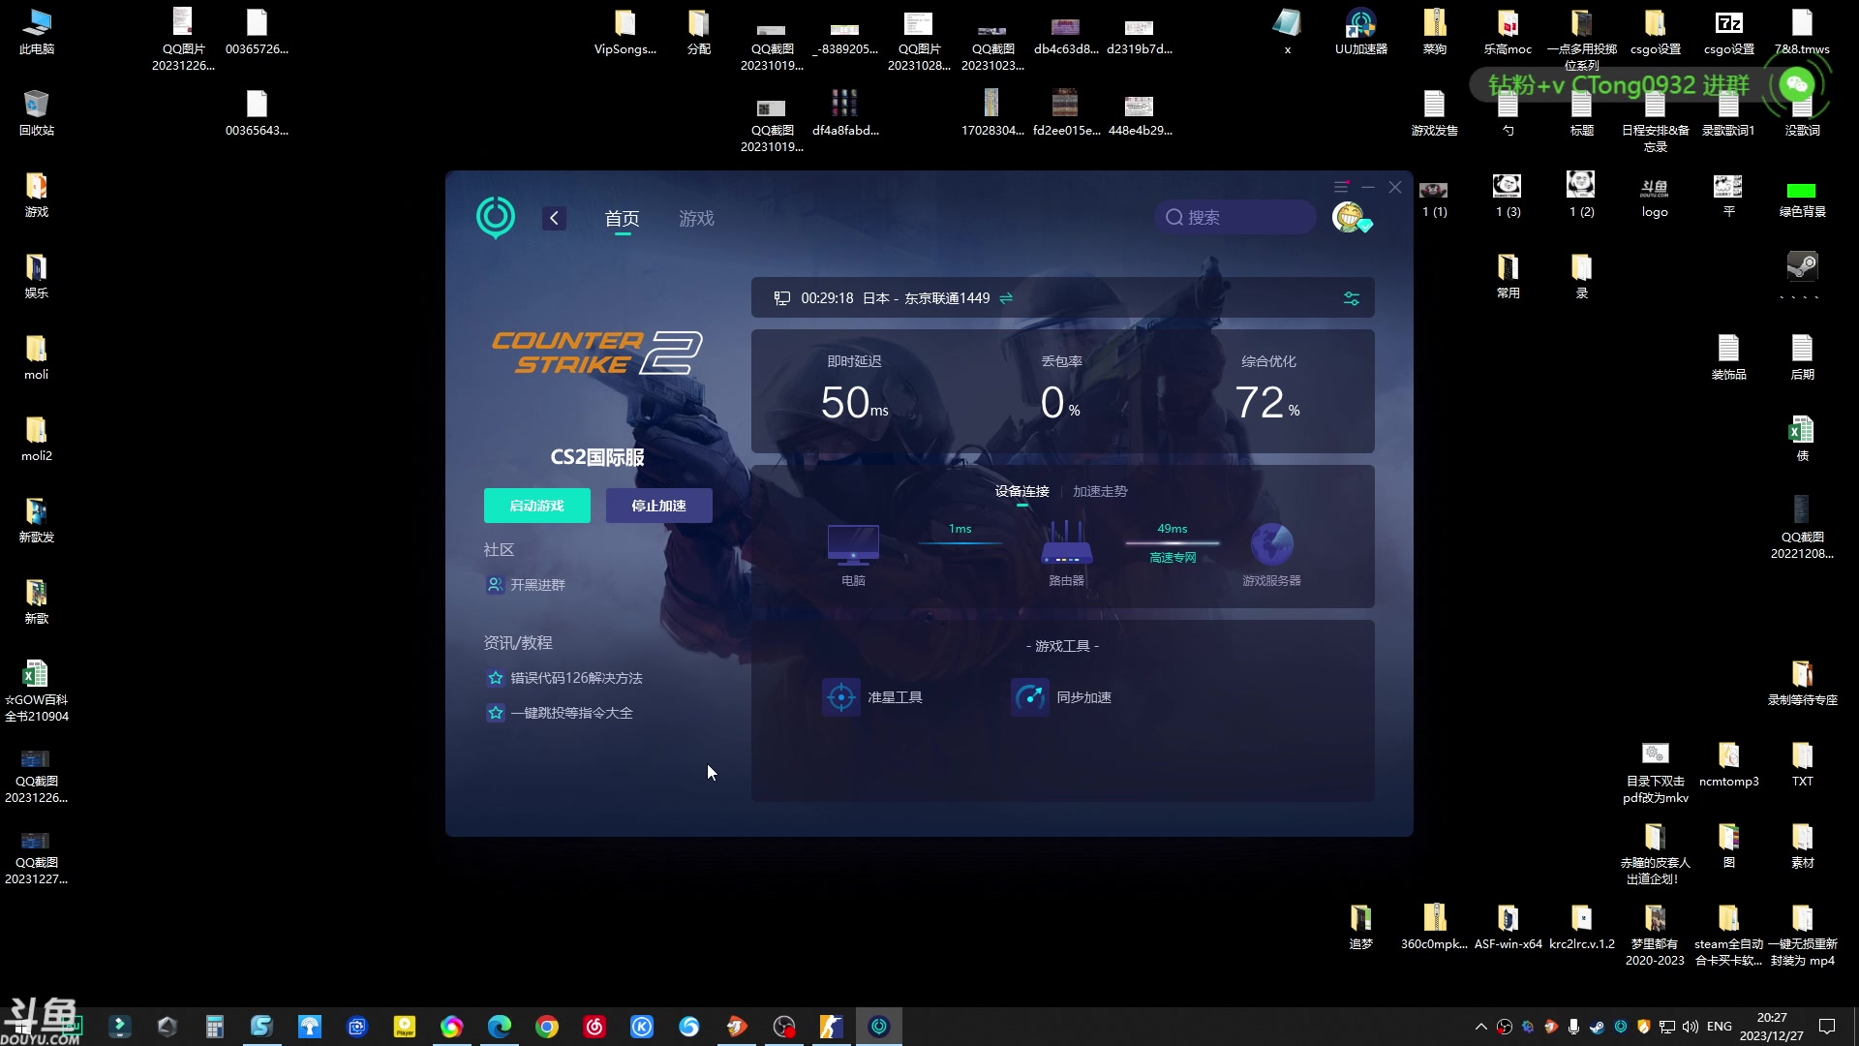
Task: Open the user avatar profile
Action: [x=1349, y=217]
